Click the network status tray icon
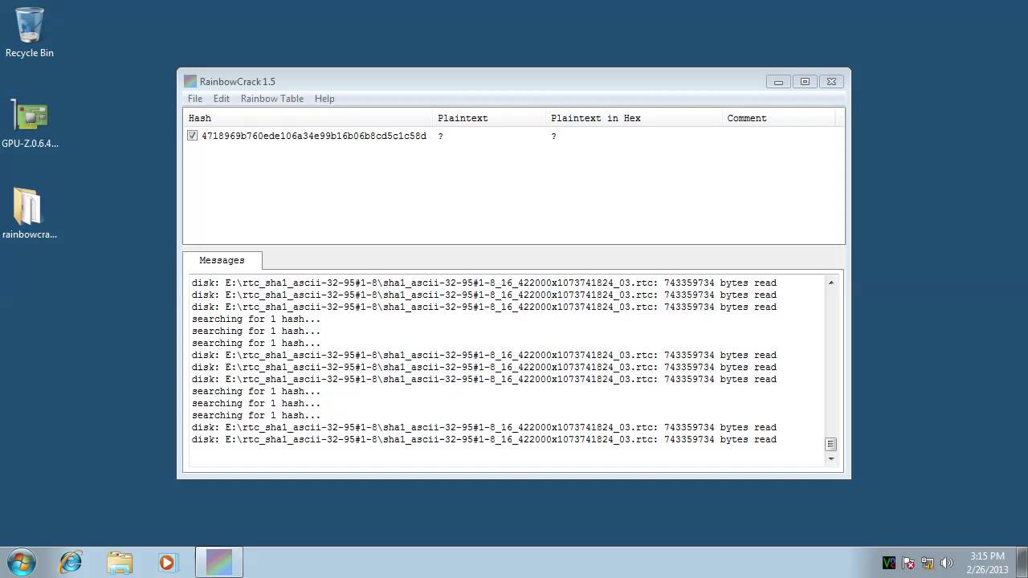The height and width of the screenshot is (578, 1028). click(928, 563)
